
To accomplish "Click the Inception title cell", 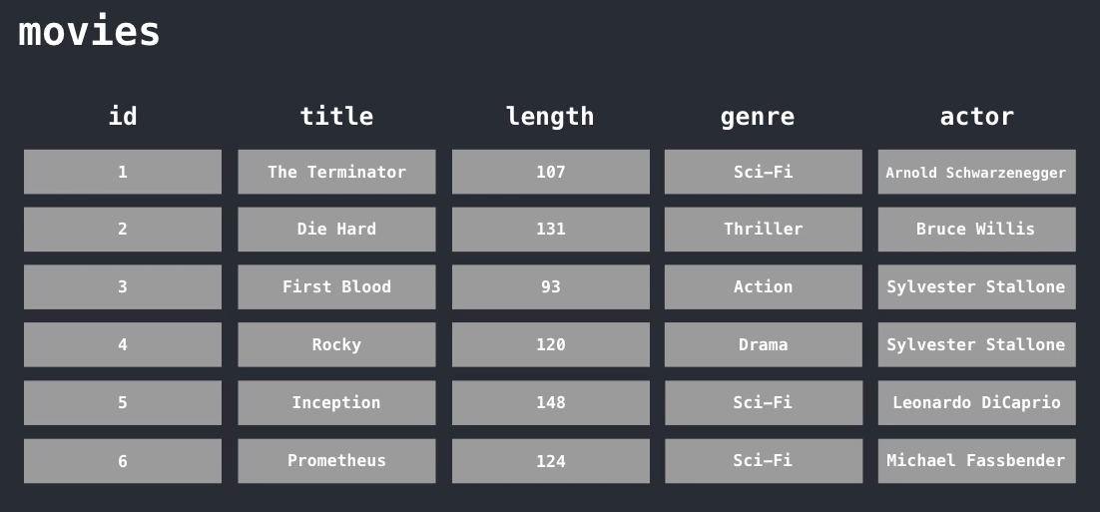I will (x=336, y=402).
